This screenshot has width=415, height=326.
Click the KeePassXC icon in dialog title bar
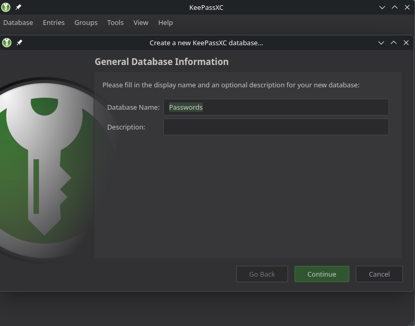[x=7, y=43]
